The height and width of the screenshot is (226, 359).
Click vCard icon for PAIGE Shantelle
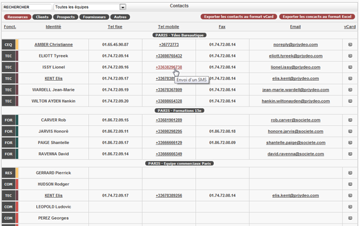(x=350, y=143)
